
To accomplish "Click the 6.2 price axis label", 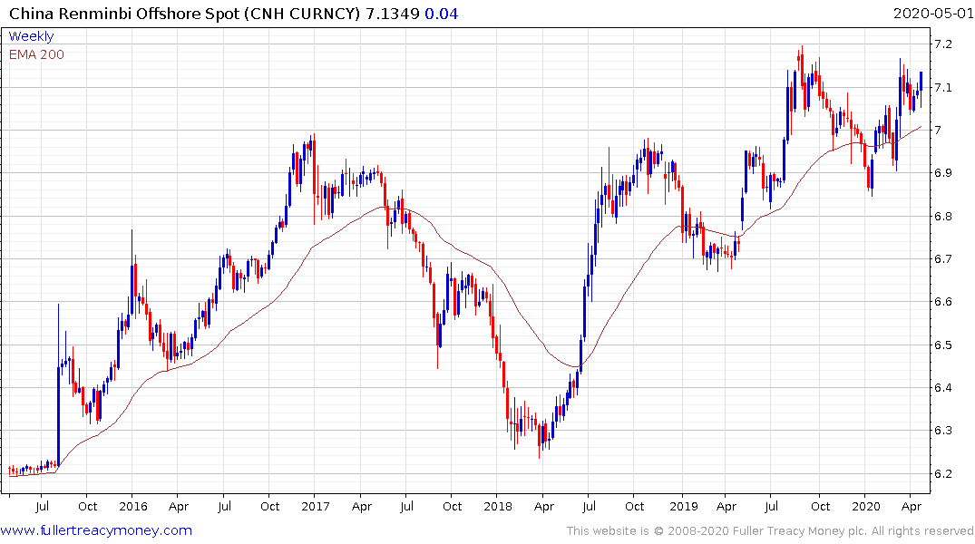I will (942, 474).
